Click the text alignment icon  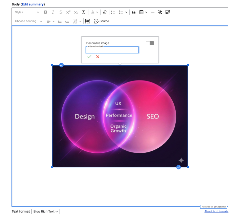(x=48, y=21)
